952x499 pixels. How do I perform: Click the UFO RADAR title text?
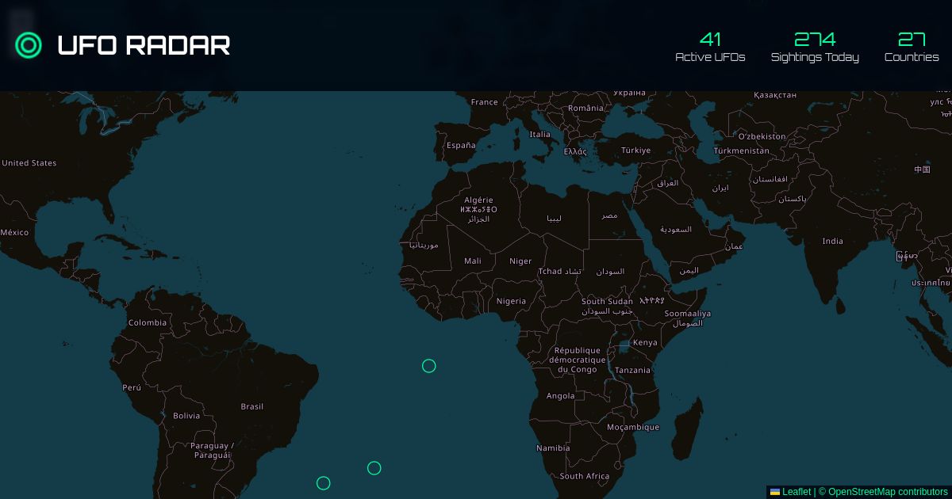pos(144,45)
